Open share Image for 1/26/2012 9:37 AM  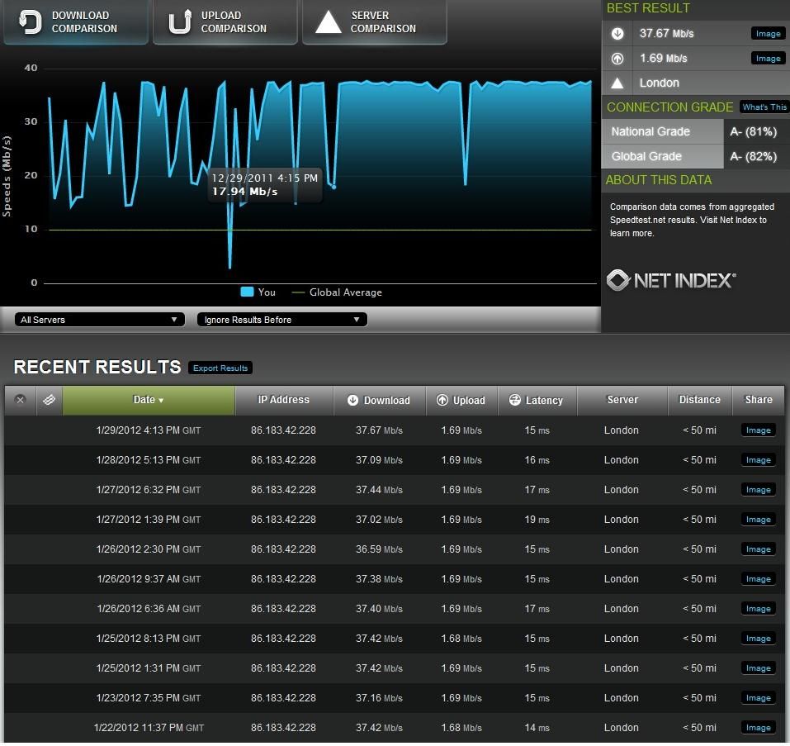click(759, 579)
